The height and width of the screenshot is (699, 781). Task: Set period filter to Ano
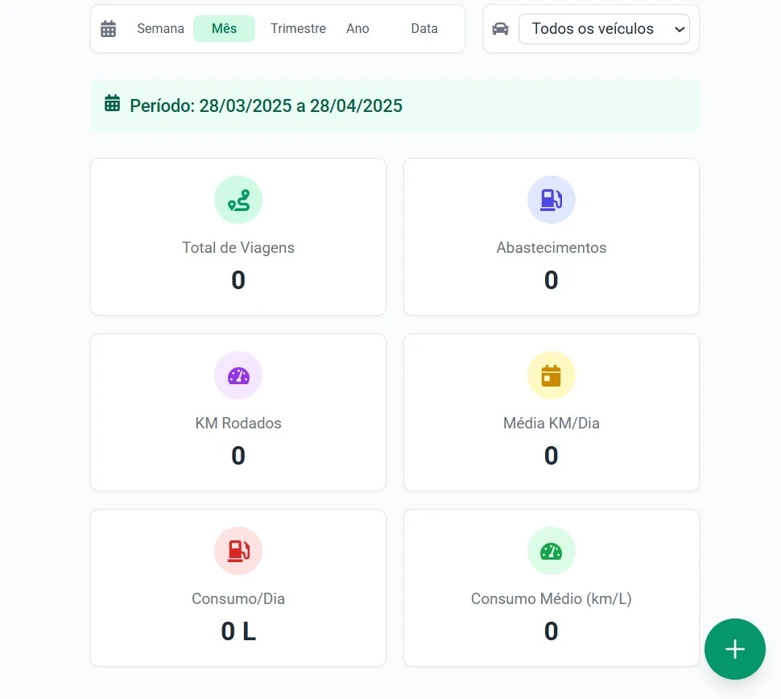[x=357, y=29]
